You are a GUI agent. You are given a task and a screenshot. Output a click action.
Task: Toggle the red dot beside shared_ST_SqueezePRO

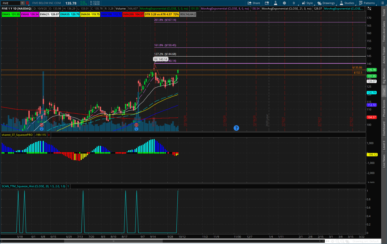(49, 135)
